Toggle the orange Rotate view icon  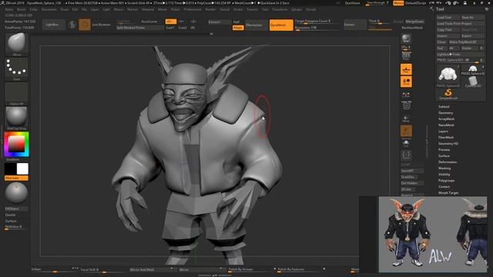click(406, 132)
